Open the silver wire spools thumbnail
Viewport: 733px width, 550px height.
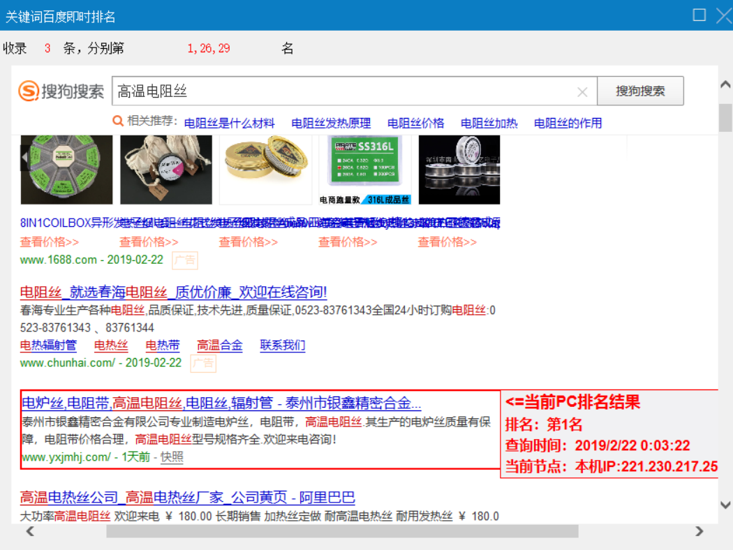459,170
